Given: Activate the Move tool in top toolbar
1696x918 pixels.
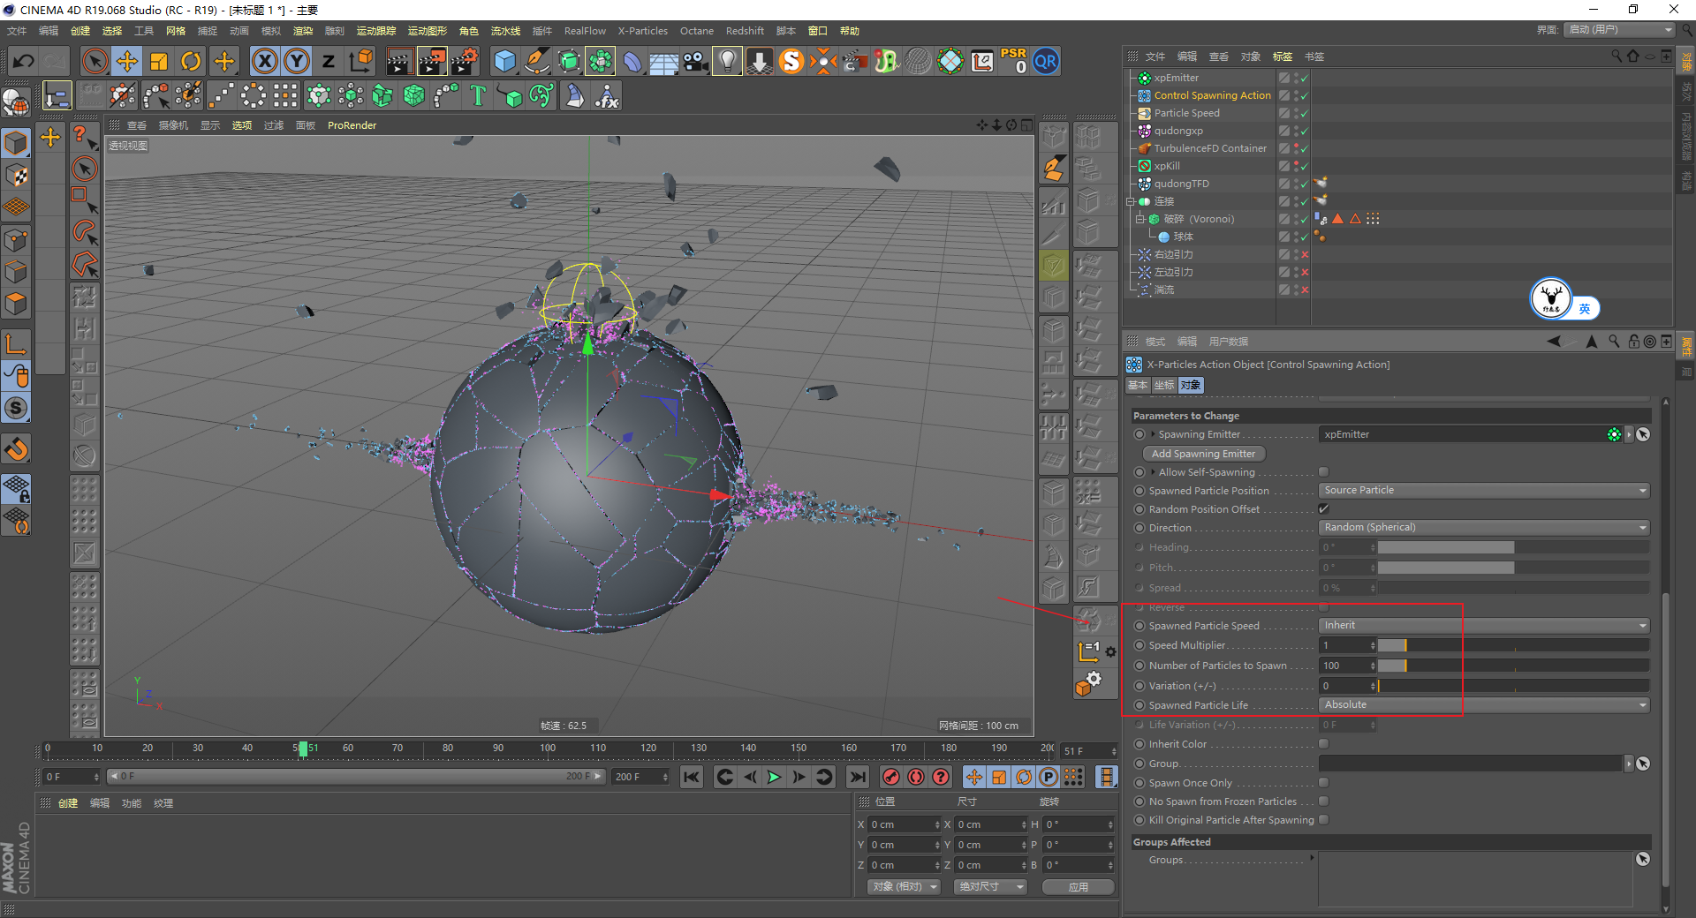Looking at the screenshot, I should pos(127,61).
